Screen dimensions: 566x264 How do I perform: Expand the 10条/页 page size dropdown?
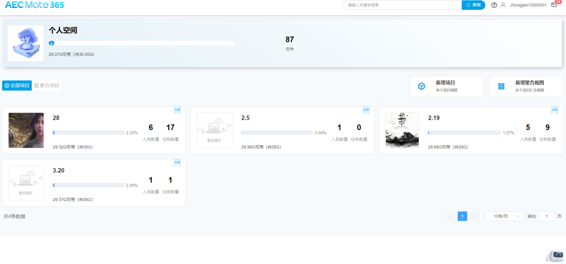(504, 216)
